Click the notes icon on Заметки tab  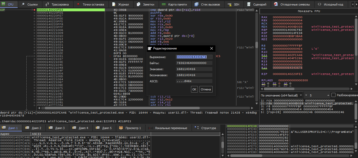point(139,4)
